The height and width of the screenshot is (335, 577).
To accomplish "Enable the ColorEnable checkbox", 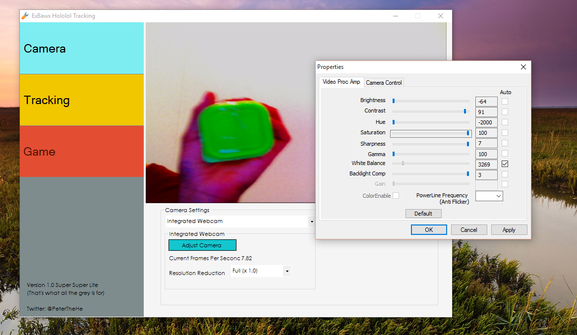I will pyautogui.click(x=395, y=195).
